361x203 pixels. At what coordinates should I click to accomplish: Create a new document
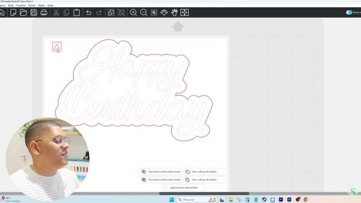pyautogui.click(x=14, y=13)
